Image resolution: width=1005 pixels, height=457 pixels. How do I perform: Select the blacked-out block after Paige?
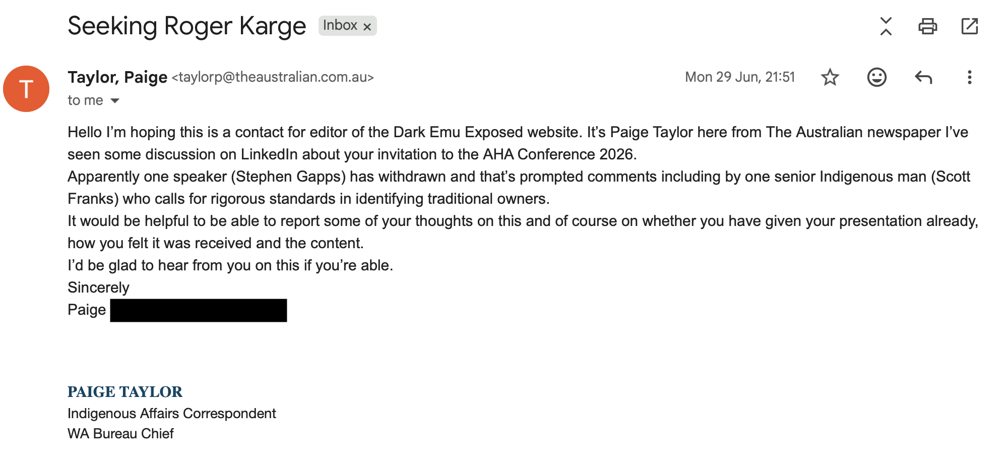point(199,310)
